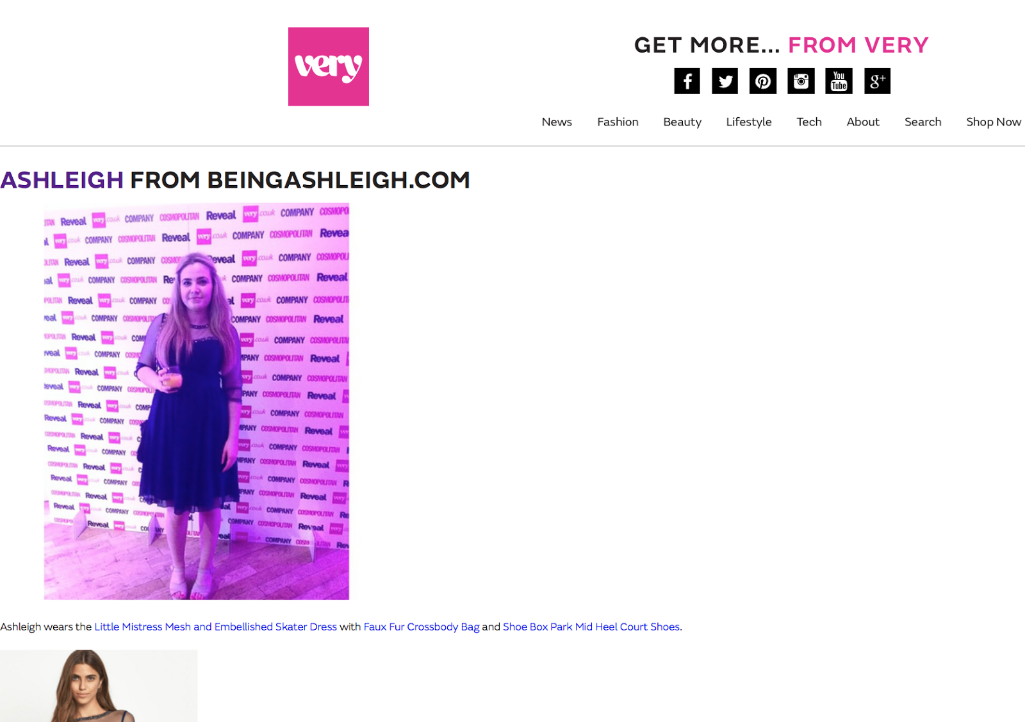The image size is (1025, 722).
Task: Click Ashleigh's event photo
Action: pos(197,402)
